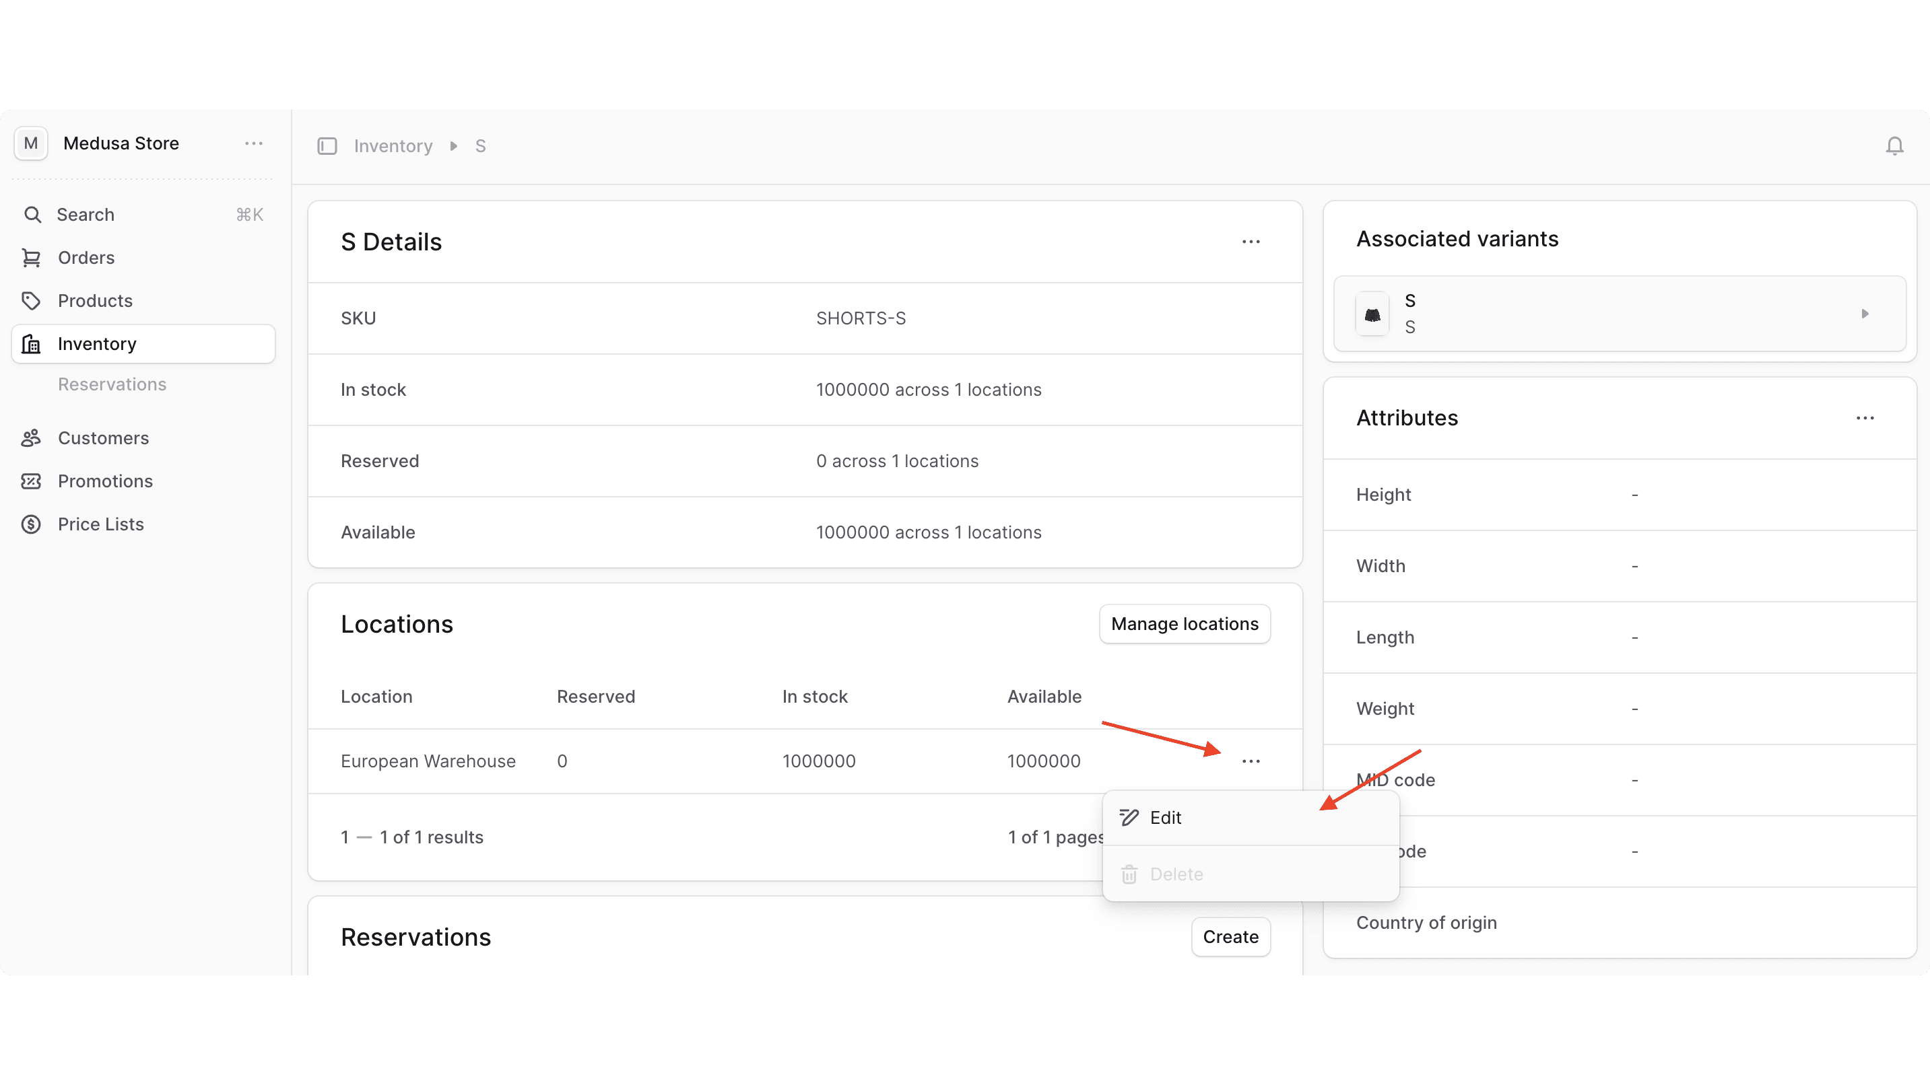The height and width of the screenshot is (1085, 1930).
Task: Open associated variant S shorts thumbnail
Action: (x=1372, y=314)
